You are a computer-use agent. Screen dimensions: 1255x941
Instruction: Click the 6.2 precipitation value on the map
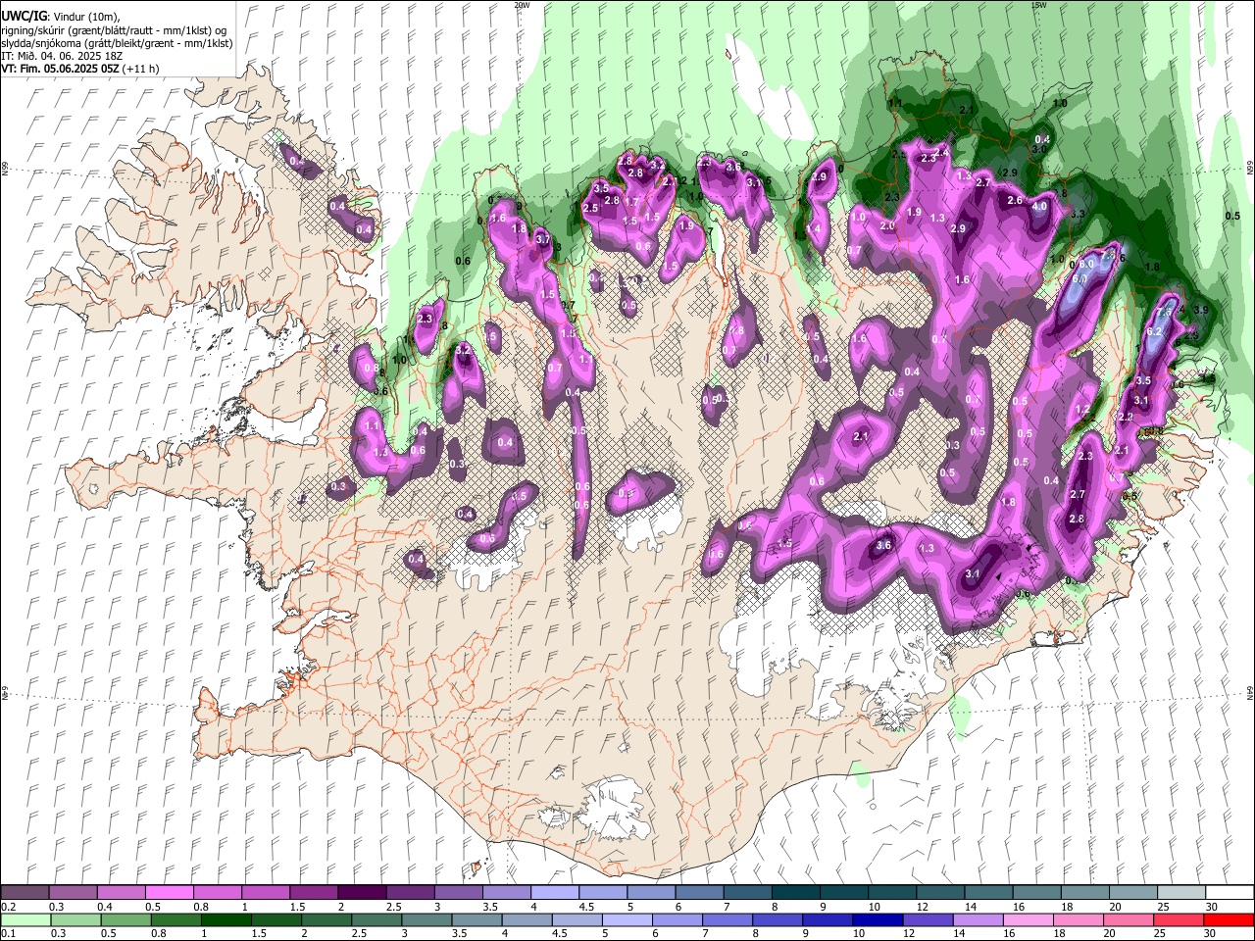coord(1154,331)
